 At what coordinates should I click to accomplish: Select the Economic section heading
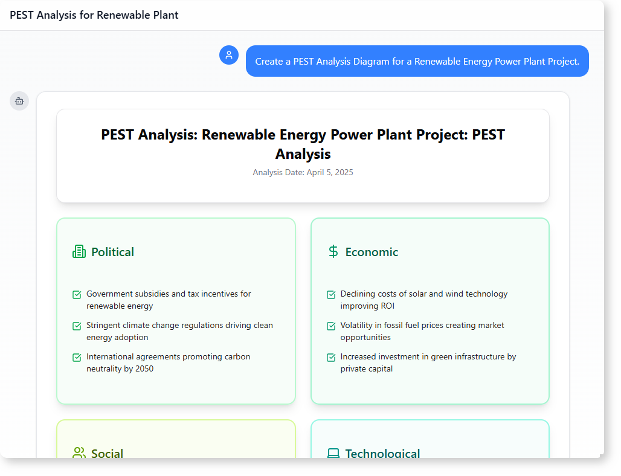(372, 252)
